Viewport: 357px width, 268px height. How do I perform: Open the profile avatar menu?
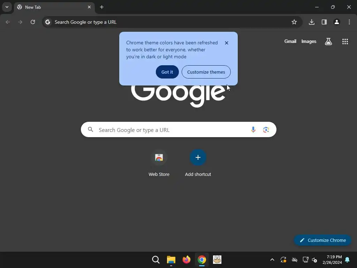[x=337, y=22]
